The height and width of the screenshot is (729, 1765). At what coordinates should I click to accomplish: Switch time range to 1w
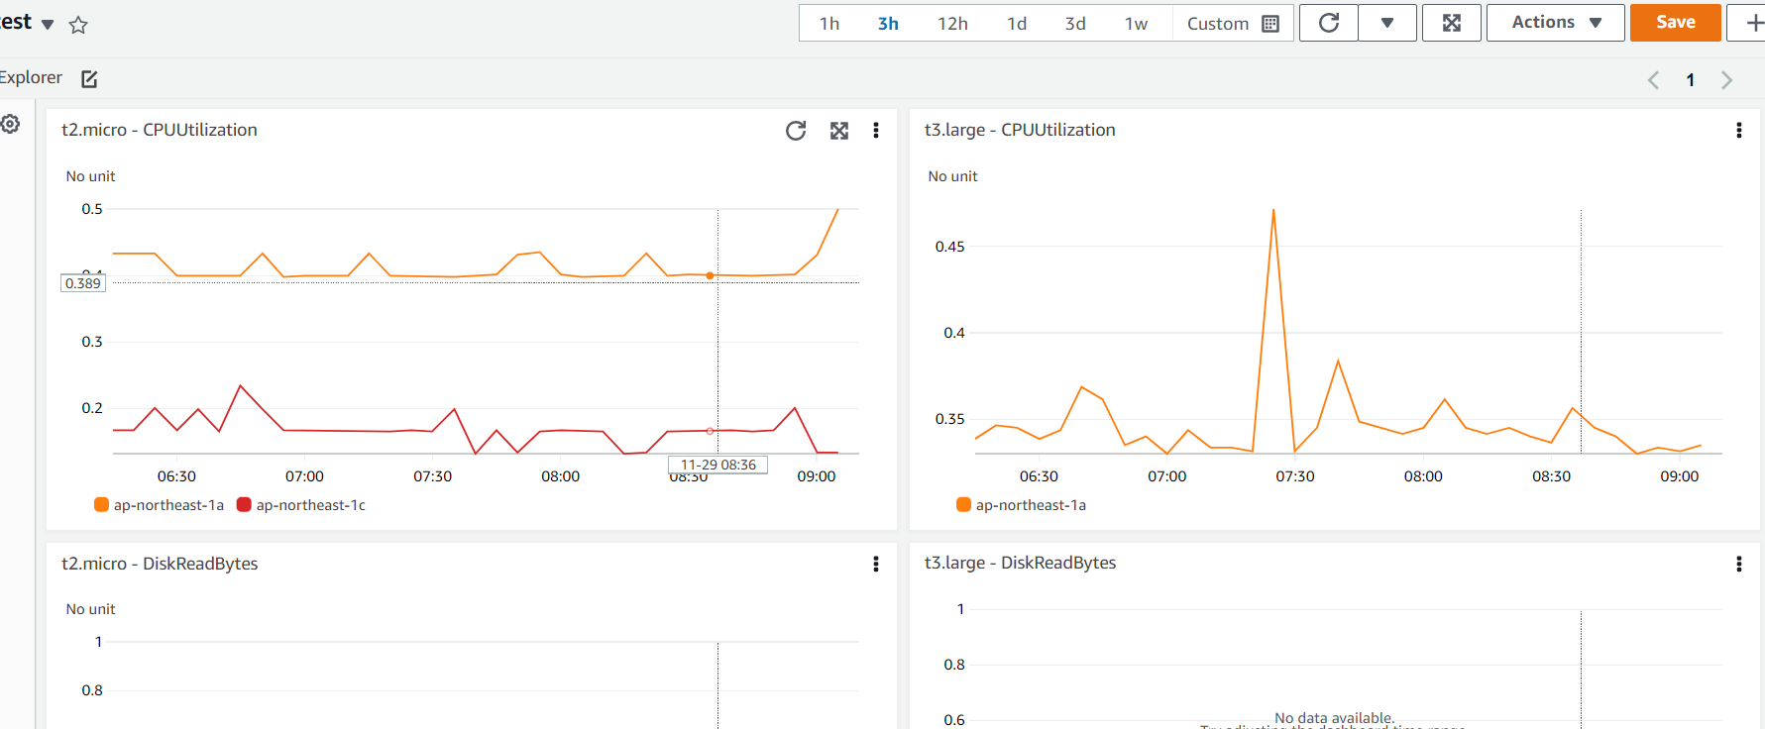click(x=1136, y=24)
